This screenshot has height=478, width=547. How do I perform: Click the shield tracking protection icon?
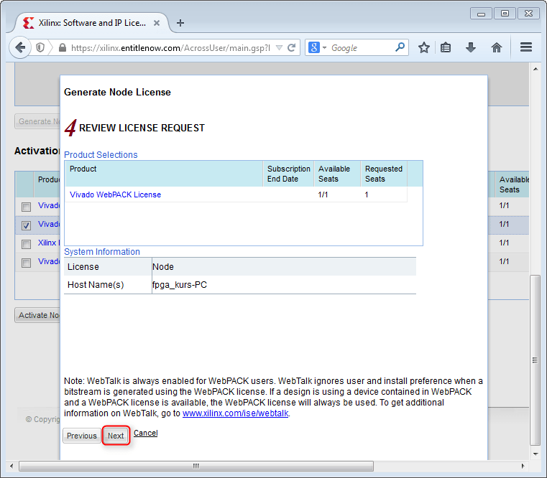(41, 47)
